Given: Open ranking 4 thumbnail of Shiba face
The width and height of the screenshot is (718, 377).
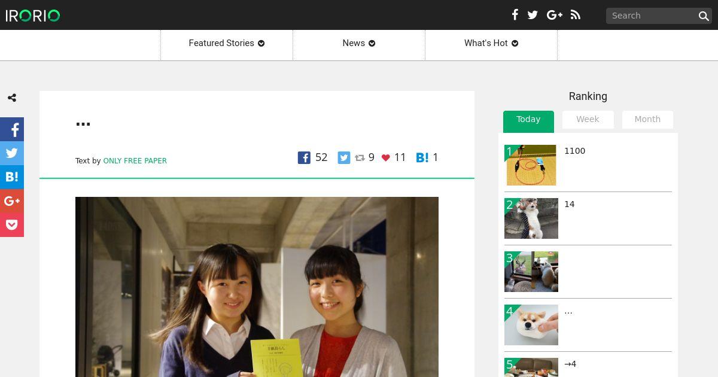Looking at the screenshot, I should point(531,325).
